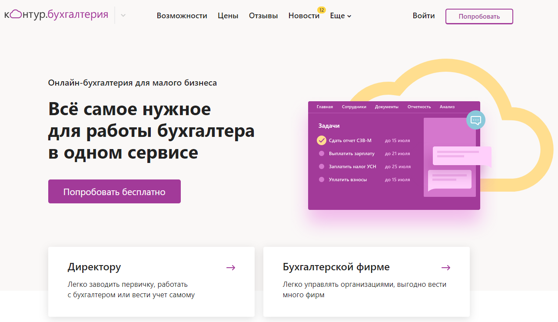Select the Сотрудники tab in the illustration

click(x=354, y=107)
